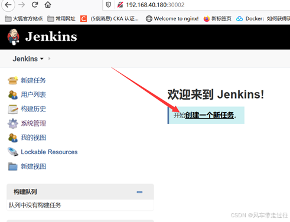Viewport: 290px width, 222px height.
Task: Click the 我的视图 people icon
Action: coord(13,138)
